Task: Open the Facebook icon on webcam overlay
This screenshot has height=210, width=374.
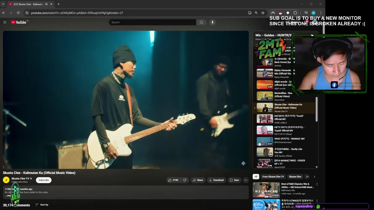Action: click(x=334, y=85)
